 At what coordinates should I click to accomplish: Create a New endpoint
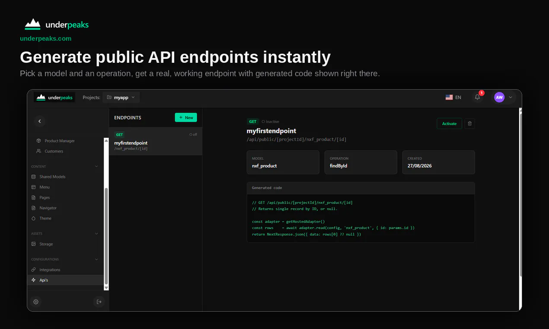click(x=186, y=117)
